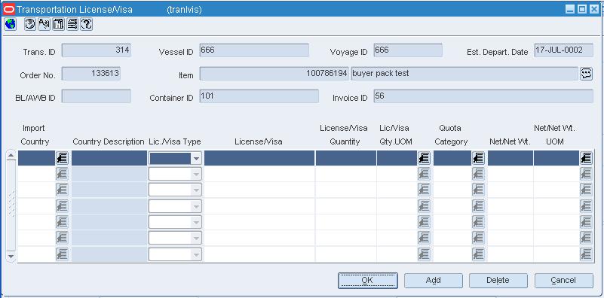Click table scrollbar down arrow

pyautogui.click(x=11, y=256)
